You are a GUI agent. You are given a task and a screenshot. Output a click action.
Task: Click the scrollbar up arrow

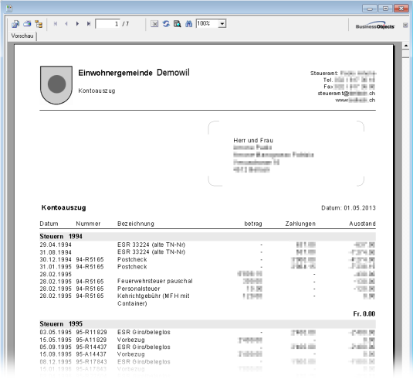[406, 46]
